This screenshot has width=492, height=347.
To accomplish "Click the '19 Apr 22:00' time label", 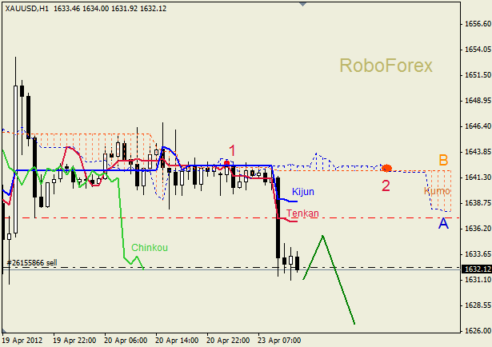I will pos(75,341).
